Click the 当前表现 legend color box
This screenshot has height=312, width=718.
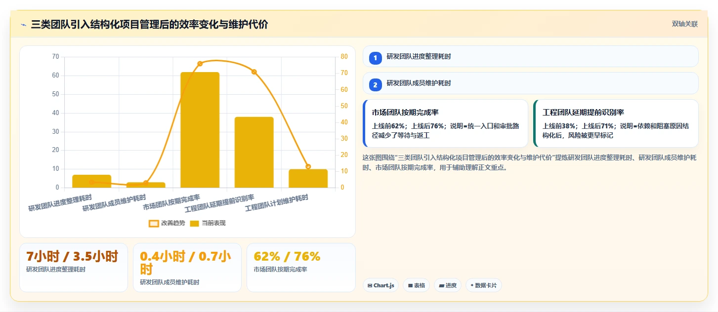(195, 223)
